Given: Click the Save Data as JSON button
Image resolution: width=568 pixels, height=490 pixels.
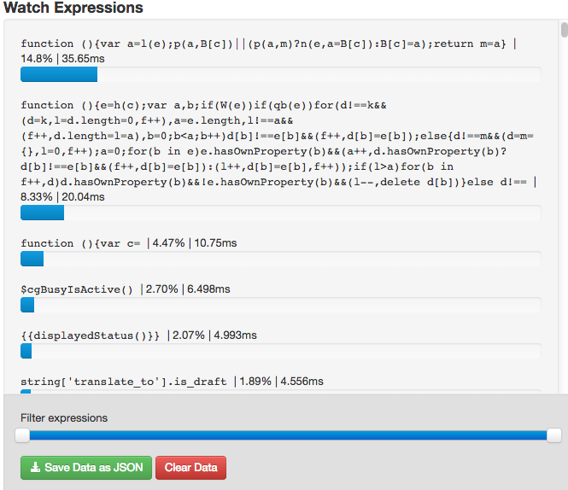Looking at the screenshot, I should (x=86, y=468).
